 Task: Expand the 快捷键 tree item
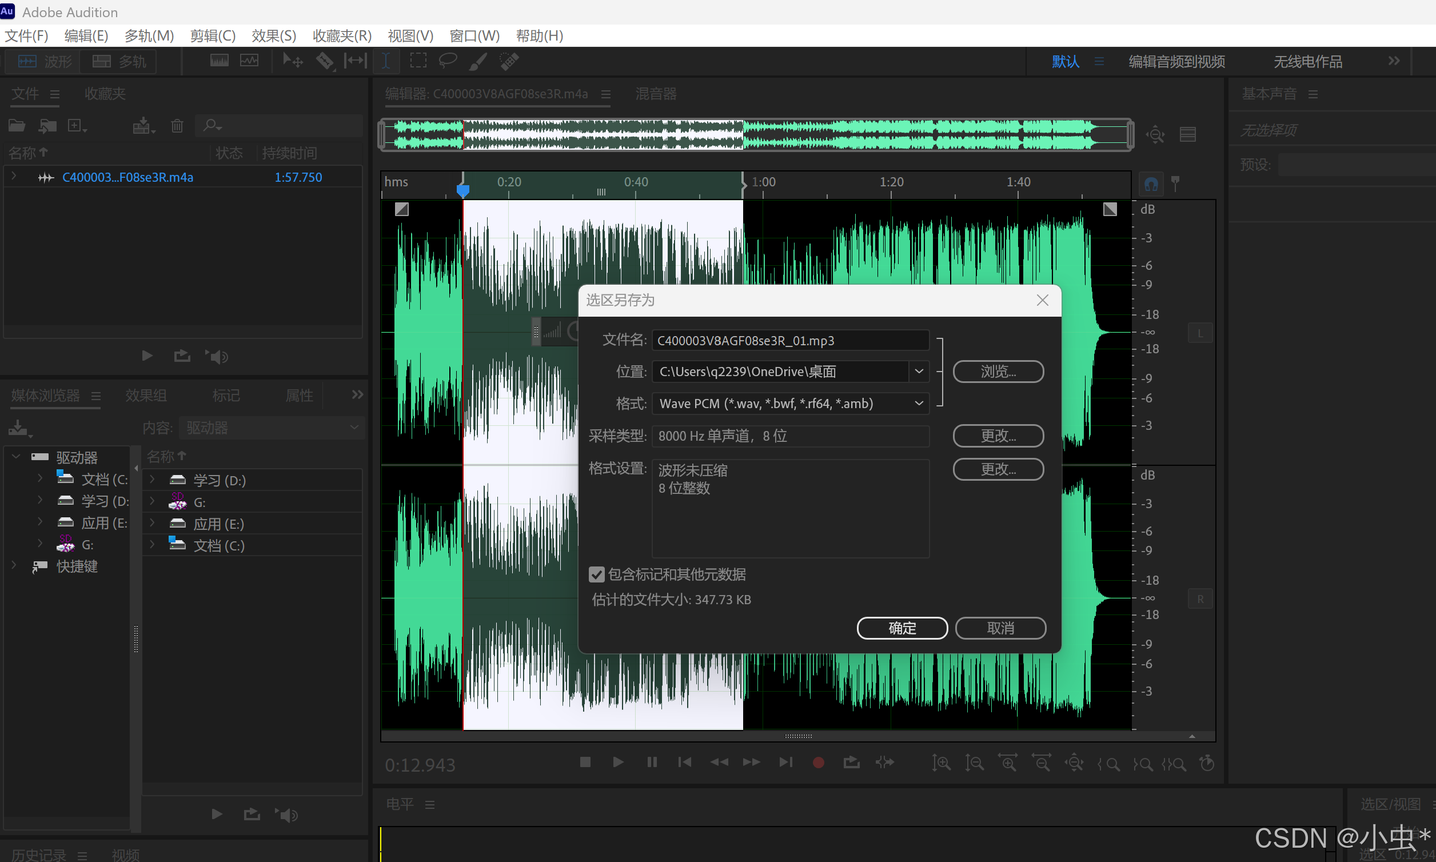pos(14,565)
